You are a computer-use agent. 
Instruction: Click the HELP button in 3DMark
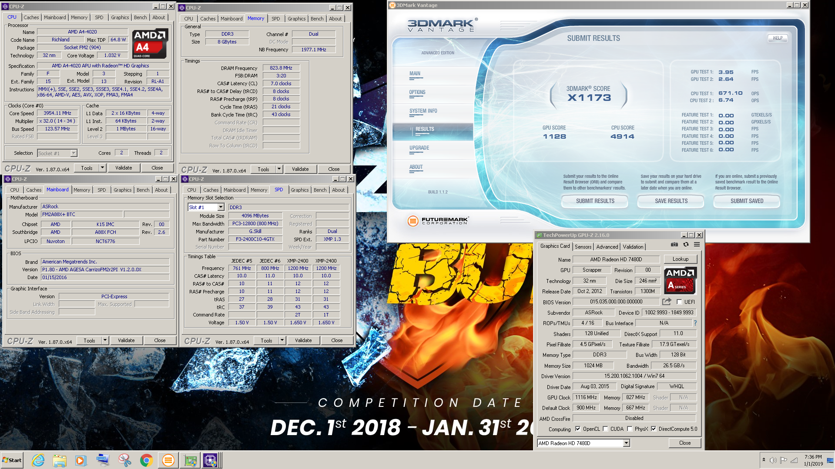778,38
